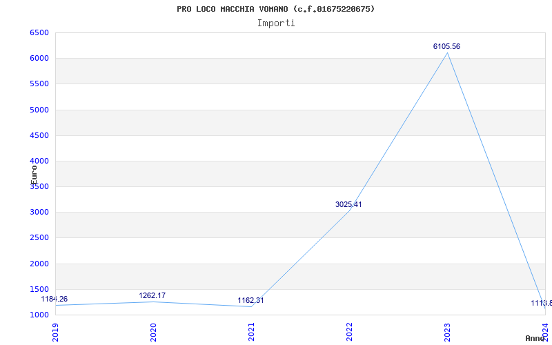Select the y-axis value 3000
Image resolution: width=552 pixels, height=345 pixels.
pyautogui.click(x=39, y=213)
